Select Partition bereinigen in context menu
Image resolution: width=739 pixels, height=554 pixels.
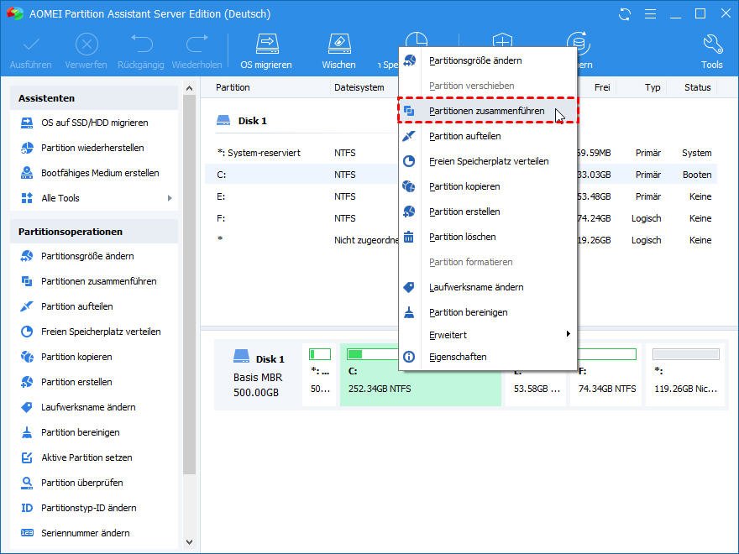pyautogui.click(x=488, y=312)
